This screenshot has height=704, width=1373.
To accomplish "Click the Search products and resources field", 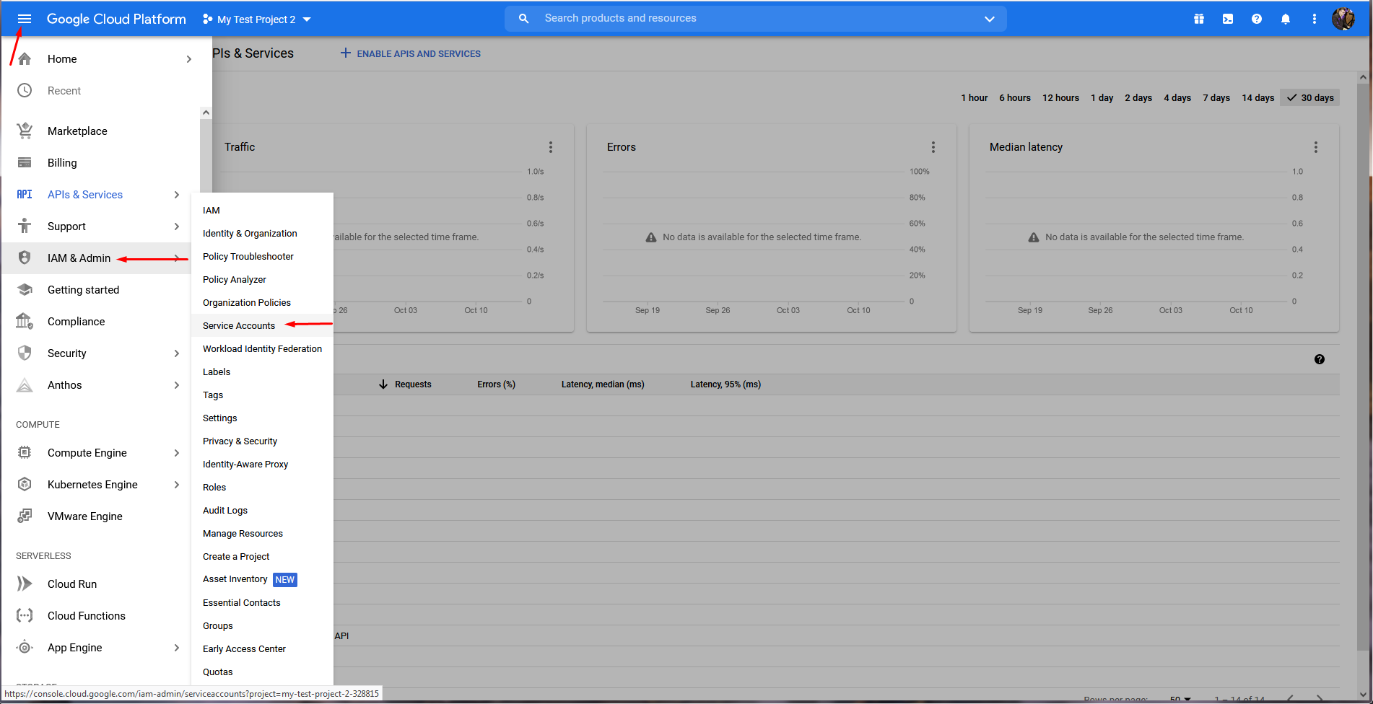I will click(751, 19).
